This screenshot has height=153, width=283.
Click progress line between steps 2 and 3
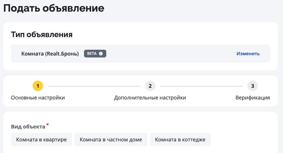[x=201, y=86]
